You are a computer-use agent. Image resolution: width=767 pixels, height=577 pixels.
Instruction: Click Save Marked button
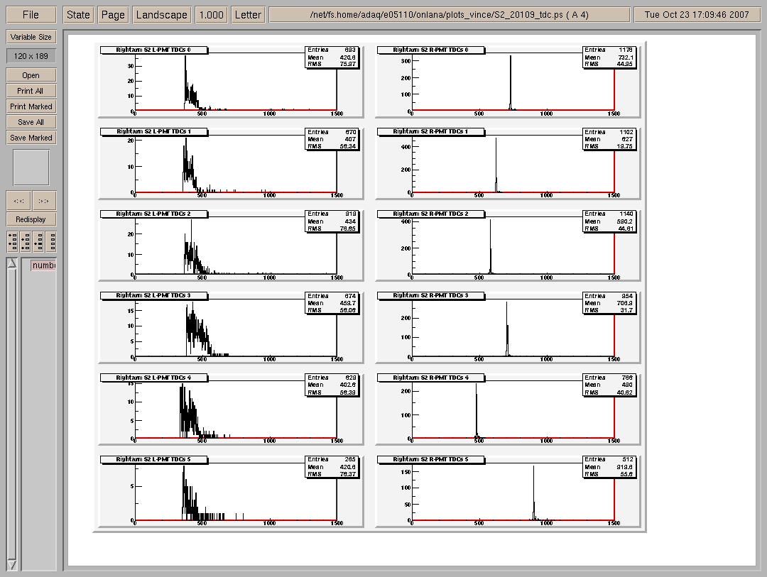tap(31, 138)
